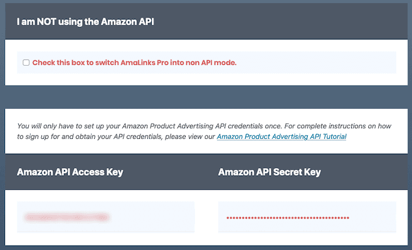Click the word 'Tutorial' in the underlined link
The width and height of the screenshot is (412, 250).
click(x=332, y=136)
